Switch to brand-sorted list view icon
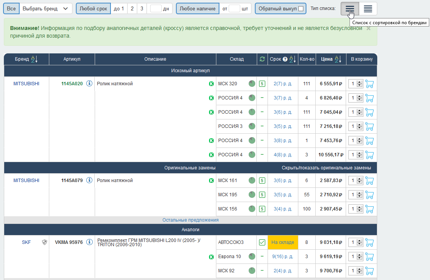 pos(350,8)
